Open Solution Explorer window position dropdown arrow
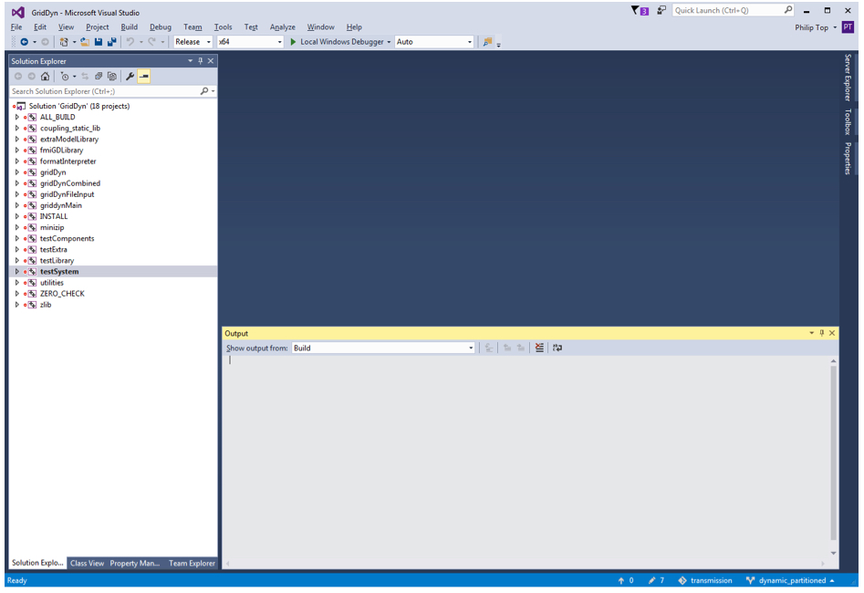Image resolution: width=864 pixels, height=593 pixels. pyautogui.click(x=190, y=61)
